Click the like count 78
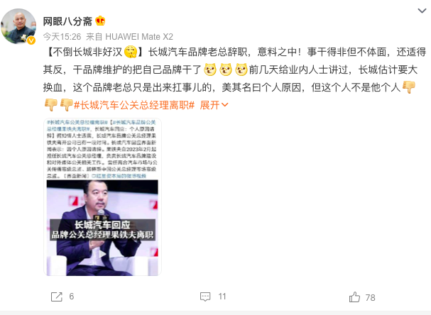 tap(370, 297)
